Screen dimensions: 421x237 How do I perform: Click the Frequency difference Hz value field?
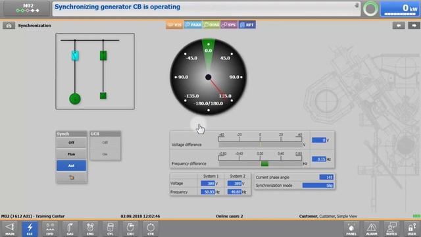coord(319,159)
